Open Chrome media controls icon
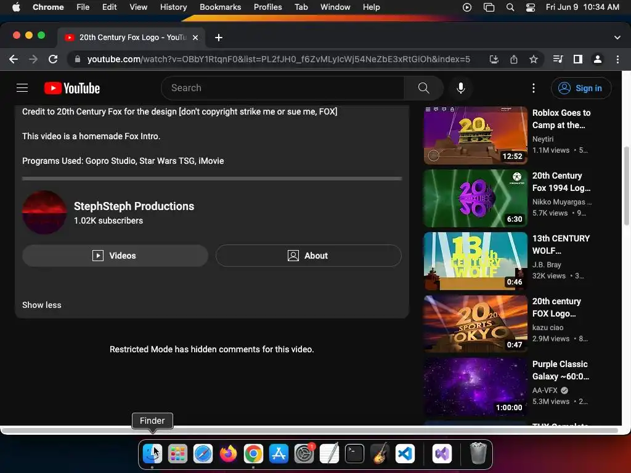 click(558, 59)
